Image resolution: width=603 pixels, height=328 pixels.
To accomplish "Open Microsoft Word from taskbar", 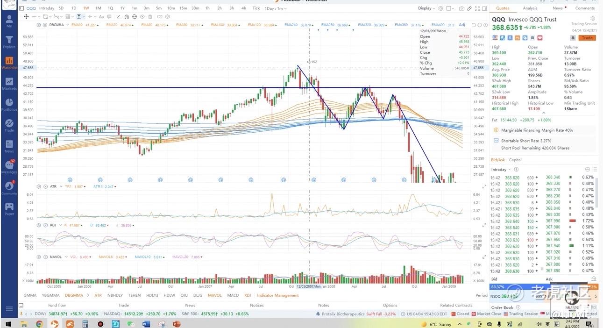I will [x=146, y=324].
